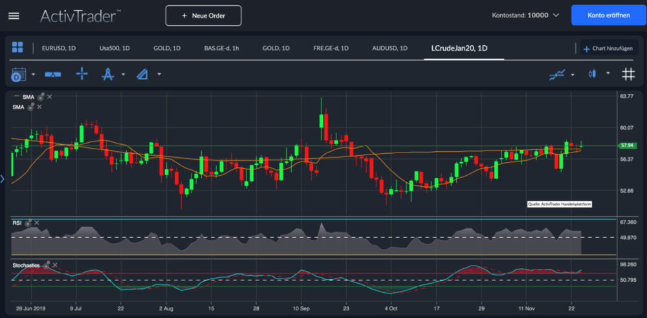Open the GOLD, 1D tab before FRE.GE-d
Viewport: 647px width, 318px height.
tap(276, 48)
